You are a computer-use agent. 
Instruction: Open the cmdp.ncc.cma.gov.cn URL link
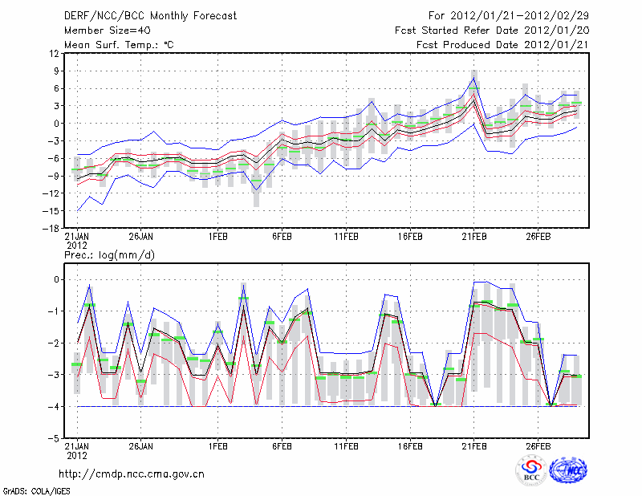[x=132, y=474]
